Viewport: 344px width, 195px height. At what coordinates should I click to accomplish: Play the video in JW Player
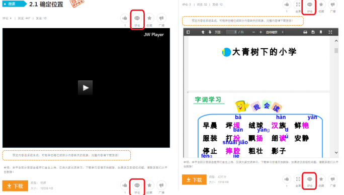(x=85, y=88)
